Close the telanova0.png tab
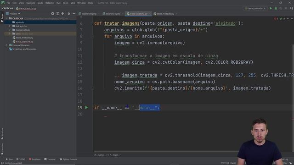Screen dimensions: 294x165 point(99,14)
